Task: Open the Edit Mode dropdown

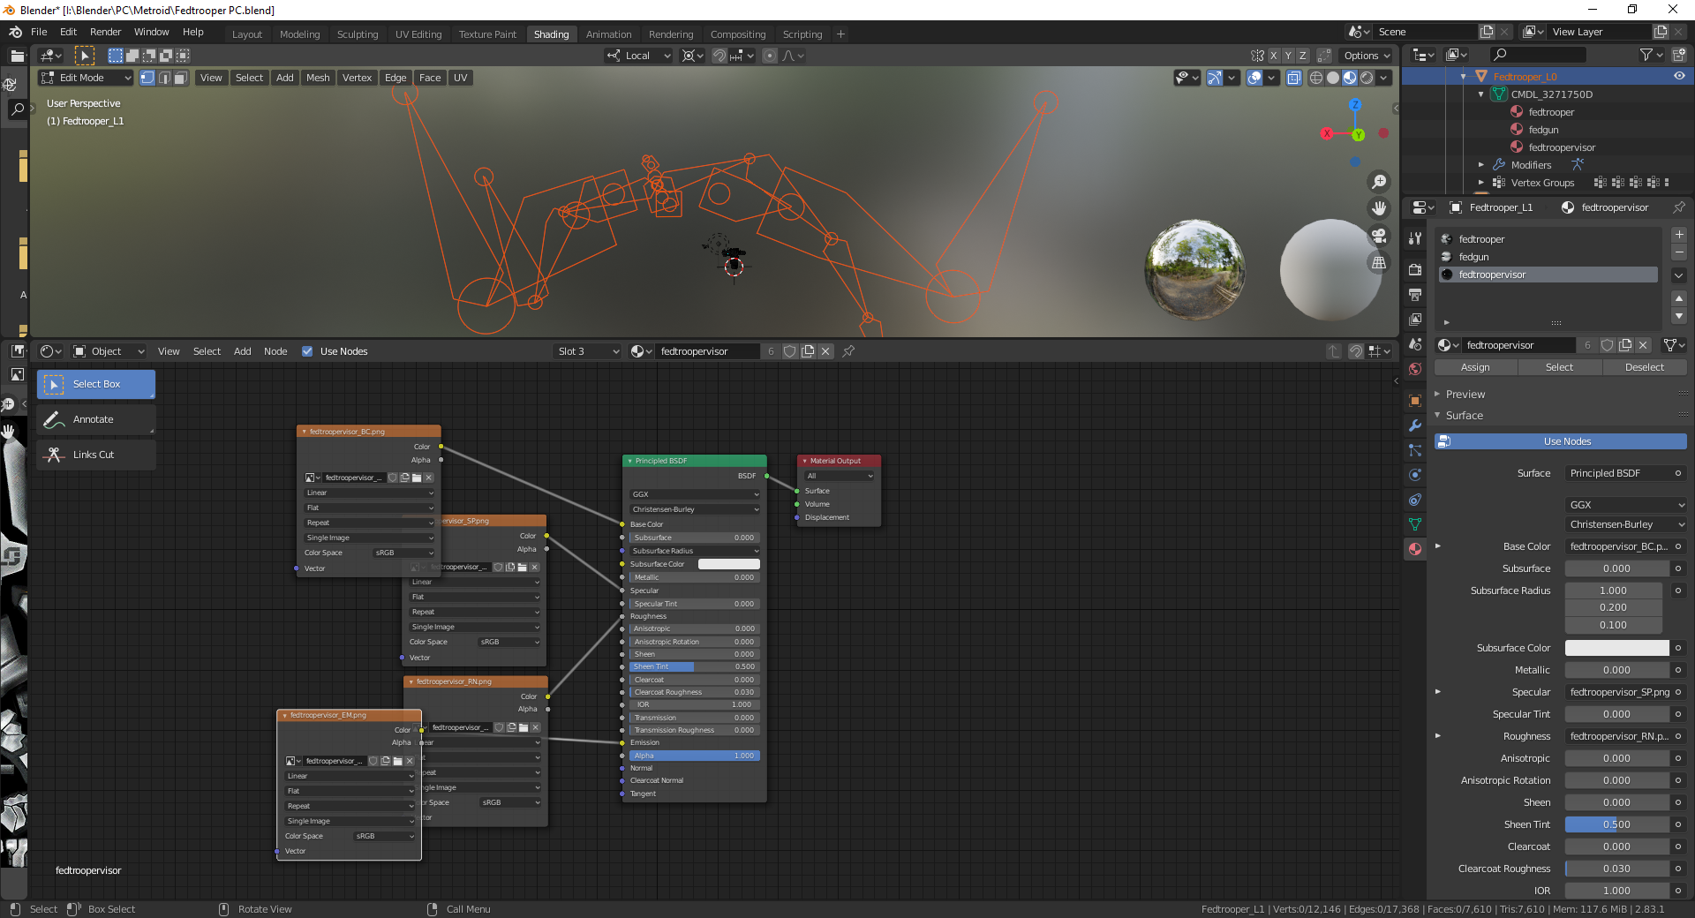Action: click(x=86, y=78)
